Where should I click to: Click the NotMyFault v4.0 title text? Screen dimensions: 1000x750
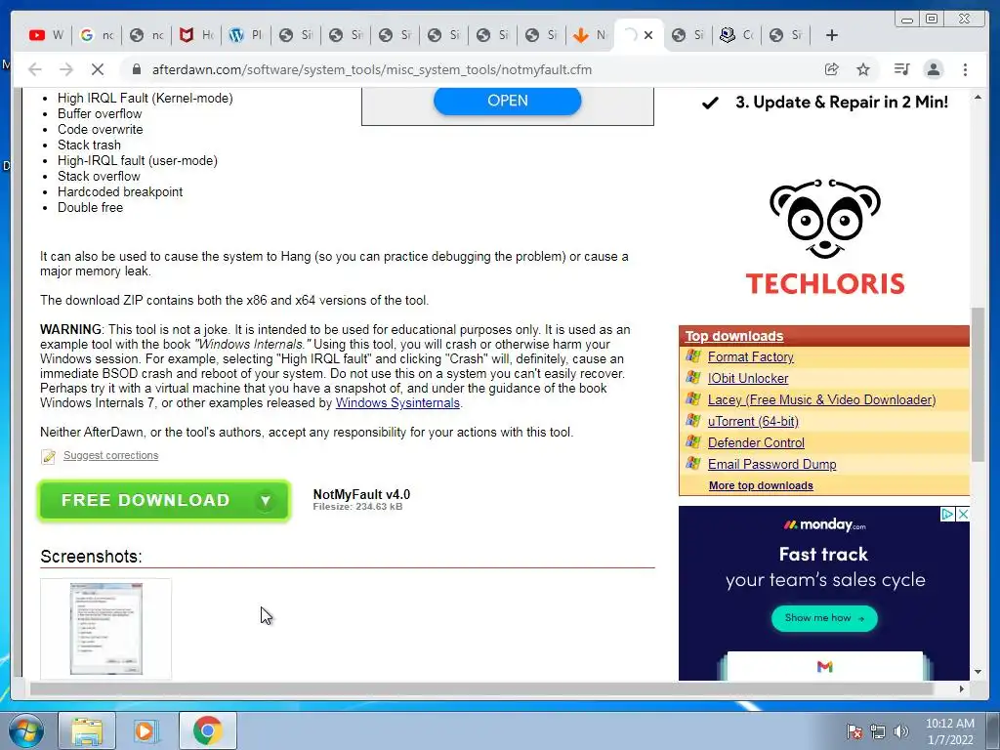(361, 494)
